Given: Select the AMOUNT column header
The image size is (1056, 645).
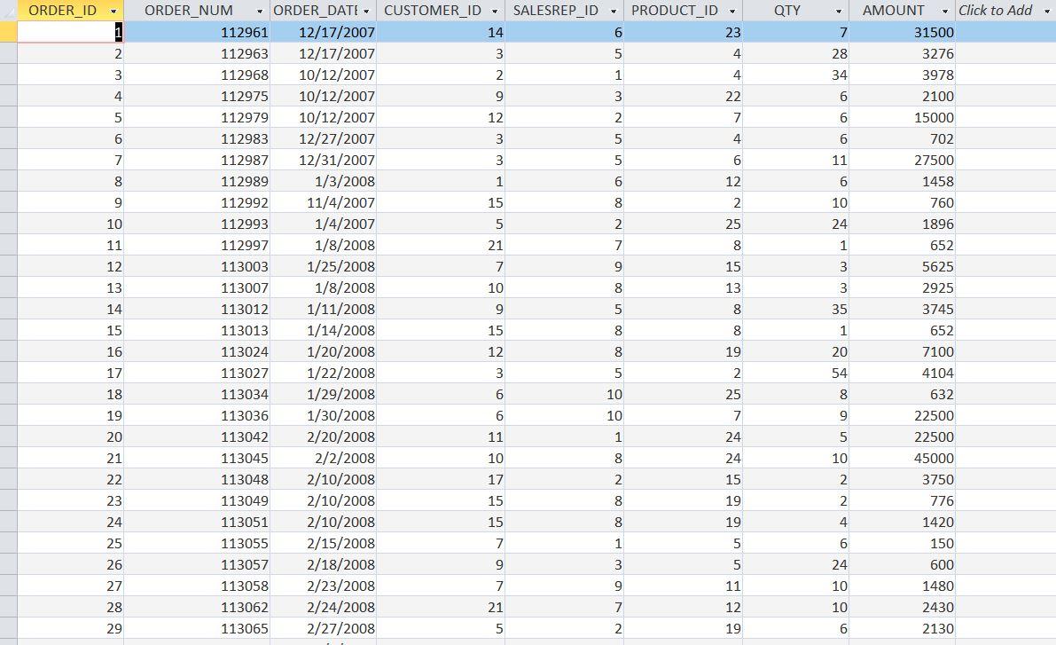Looking at the screenshot, I should 891,11.
